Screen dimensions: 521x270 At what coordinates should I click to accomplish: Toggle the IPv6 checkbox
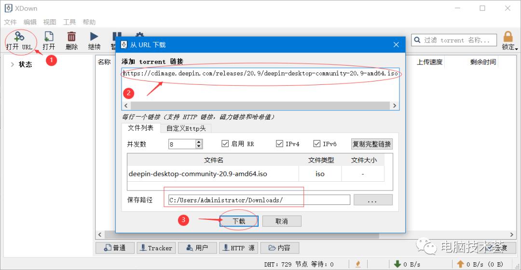[x=316, y=144]
